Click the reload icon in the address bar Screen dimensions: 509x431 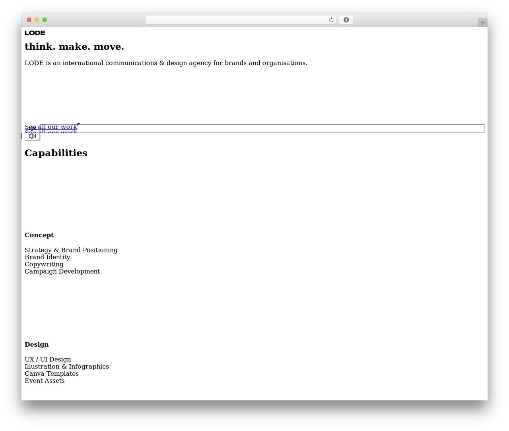(331, 20)
